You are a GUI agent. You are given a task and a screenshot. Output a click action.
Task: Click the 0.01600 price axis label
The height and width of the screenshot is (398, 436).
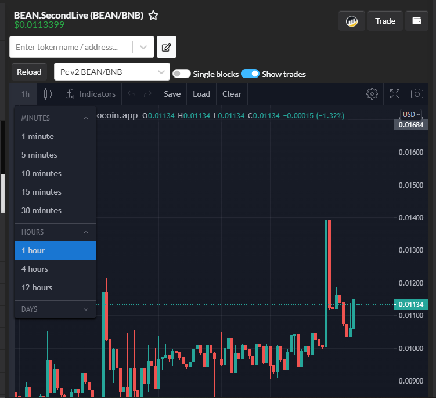click(411, 152)
